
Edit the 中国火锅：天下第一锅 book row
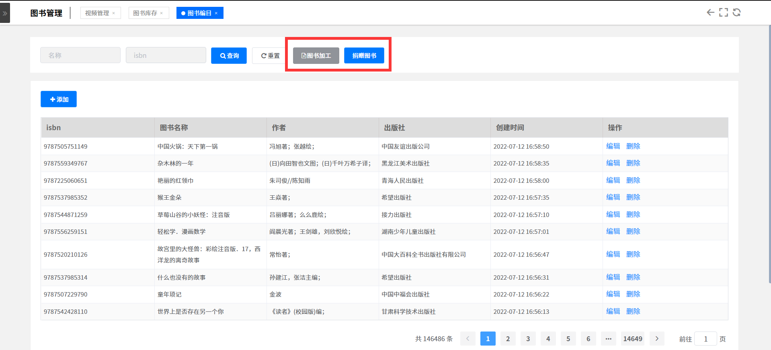pos(613,146)
